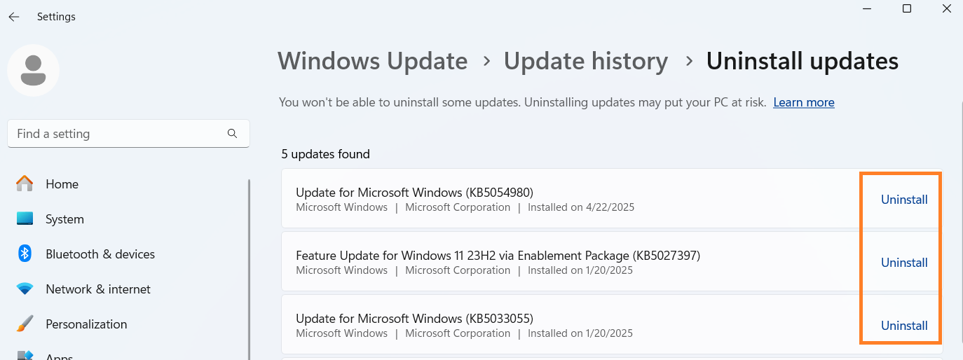Click the Network wifi icon
963x360 pixels.
(25, 289)
